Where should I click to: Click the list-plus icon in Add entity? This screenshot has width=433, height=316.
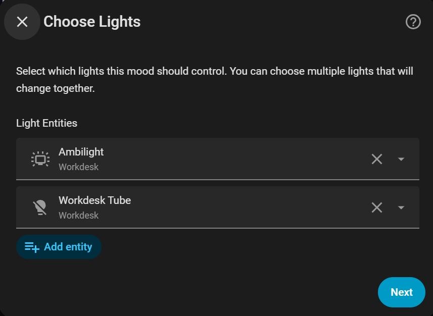[x=32, y=247]
